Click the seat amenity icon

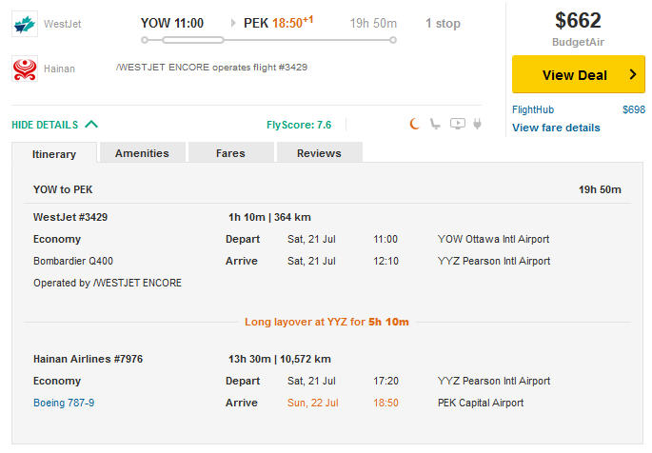click(435, 124)
